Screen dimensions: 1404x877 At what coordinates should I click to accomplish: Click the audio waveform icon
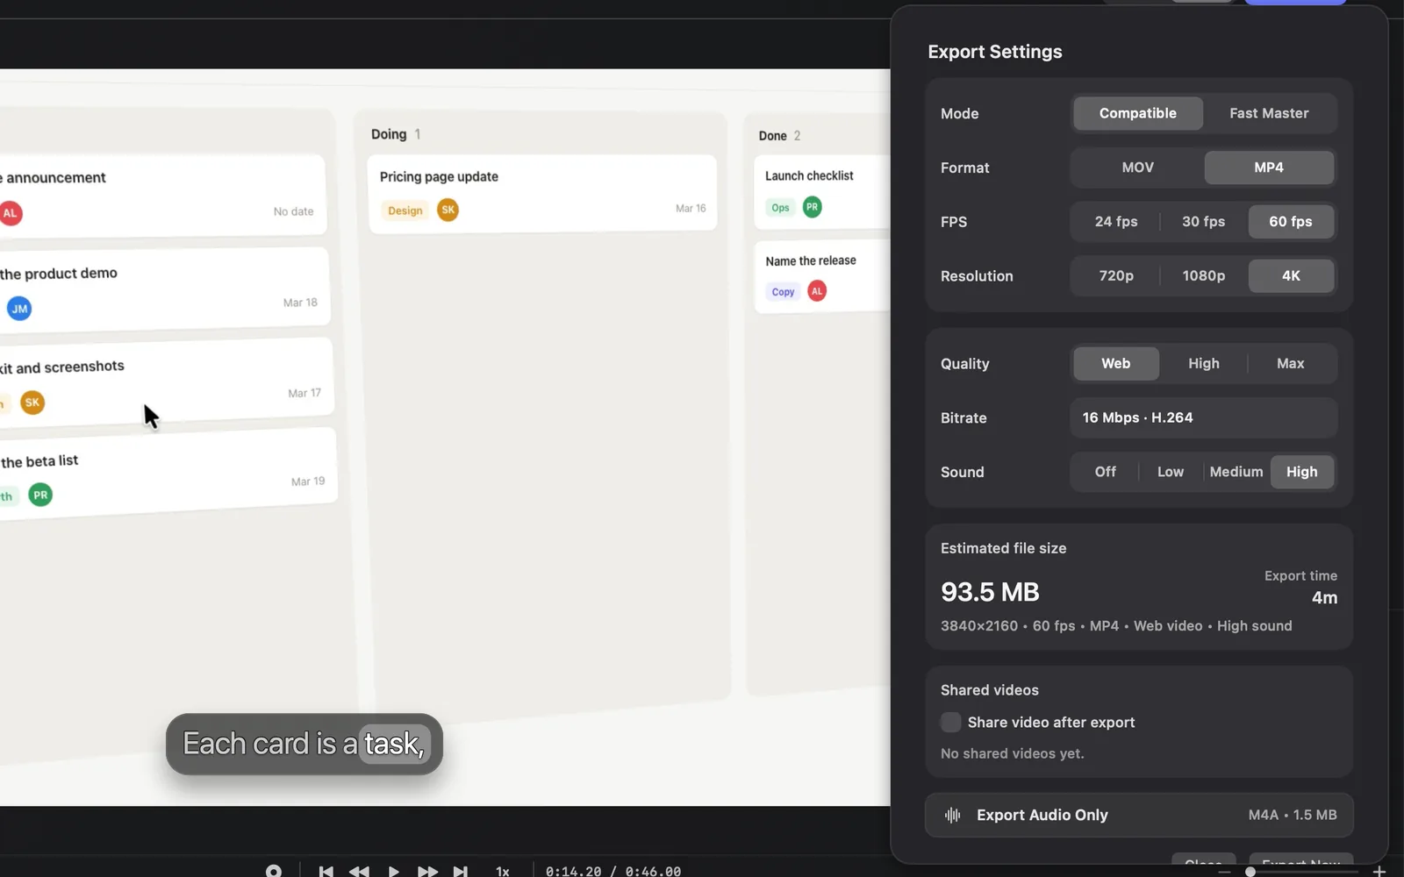coord(952,815)
